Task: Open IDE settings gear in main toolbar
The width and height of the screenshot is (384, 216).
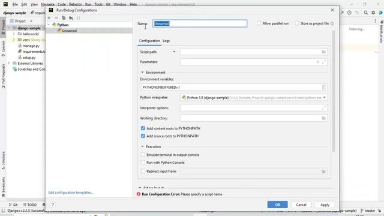Action: tap(373, 13)
